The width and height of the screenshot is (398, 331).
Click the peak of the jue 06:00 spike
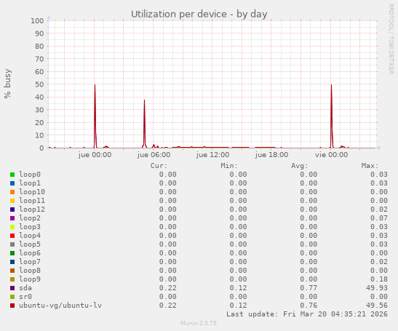tap(144, 100)
